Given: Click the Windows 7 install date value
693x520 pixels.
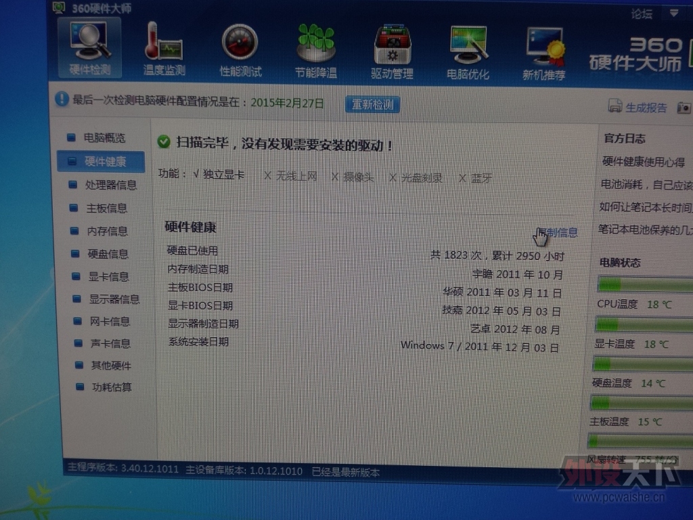Looking at the screenshot, I should point(480,347).
